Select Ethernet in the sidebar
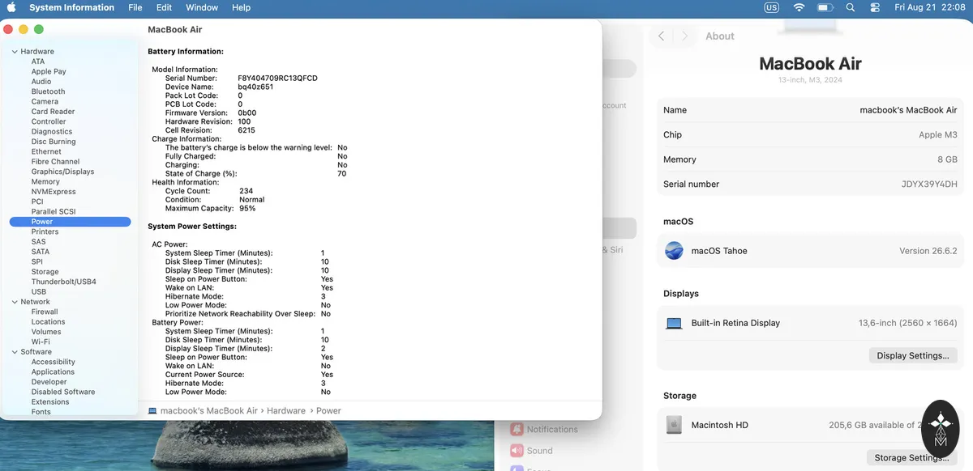This screenshot has width=973, height=471. tap(46, 151)
